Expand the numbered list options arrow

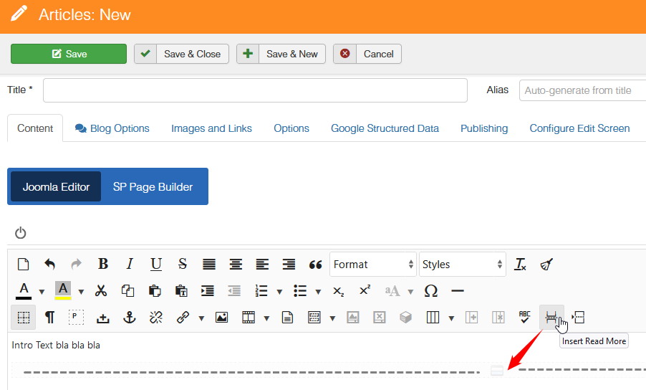(279, 291)
